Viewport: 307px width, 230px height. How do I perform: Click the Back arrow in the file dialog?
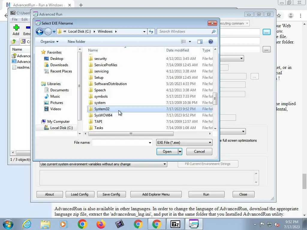coord(40,31)
